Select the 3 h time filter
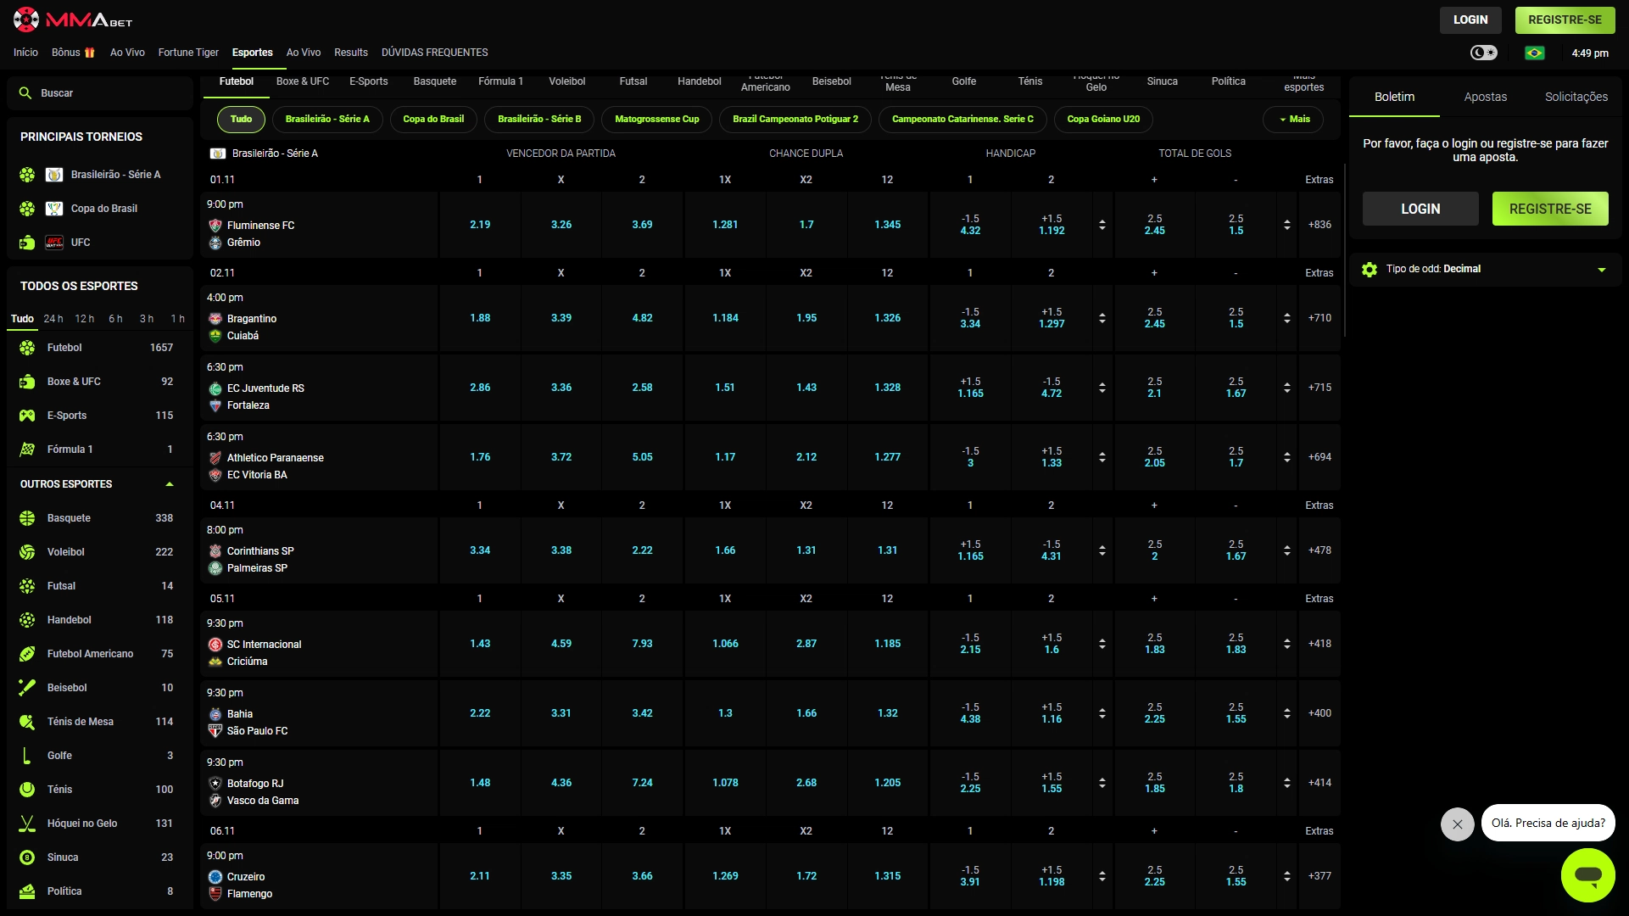The height and width of the screenshot is (916, 1629). pyautogui.click(x=147, y=319)
